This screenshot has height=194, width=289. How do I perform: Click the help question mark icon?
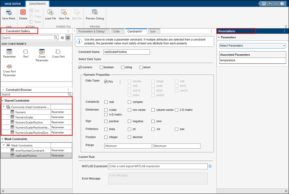(x=282, y=3)
